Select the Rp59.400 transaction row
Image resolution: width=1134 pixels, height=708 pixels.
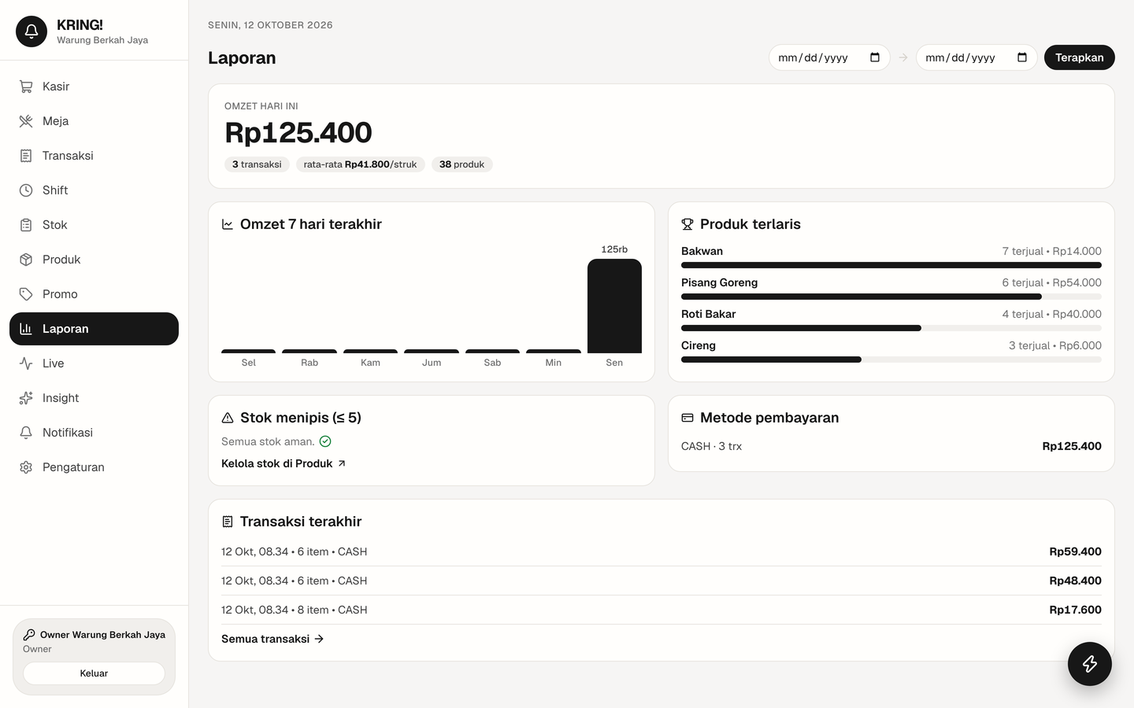coord(661,551)
